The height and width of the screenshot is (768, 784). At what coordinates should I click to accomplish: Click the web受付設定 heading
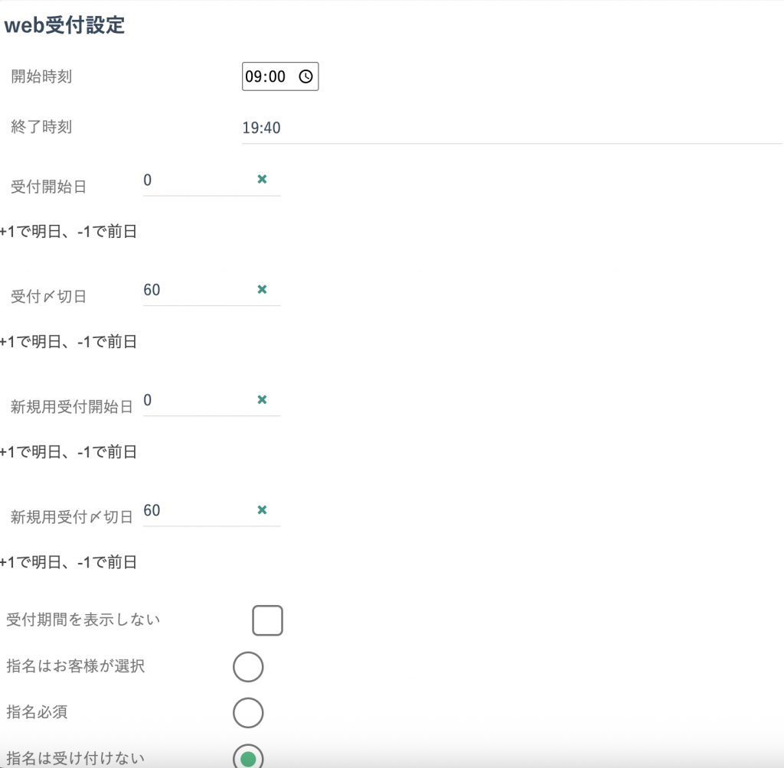pyautogui.click(x=64, y=25)
